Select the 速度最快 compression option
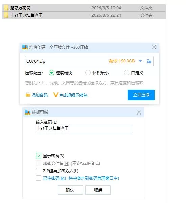186x203 pixels. 51,73
